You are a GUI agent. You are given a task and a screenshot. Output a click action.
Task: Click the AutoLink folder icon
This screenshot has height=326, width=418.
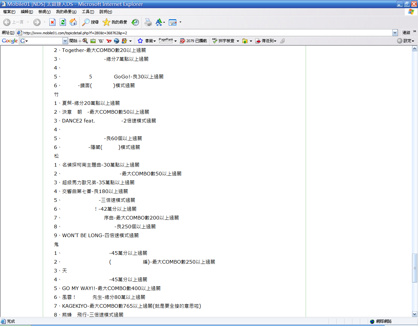pos(245,41)
